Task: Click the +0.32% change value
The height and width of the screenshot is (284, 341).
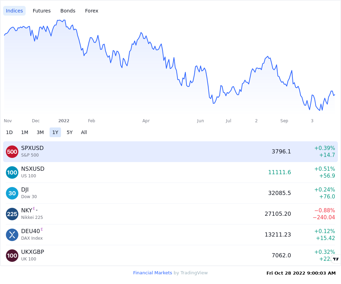Action: pyautogui.click(x=324, y=252)
